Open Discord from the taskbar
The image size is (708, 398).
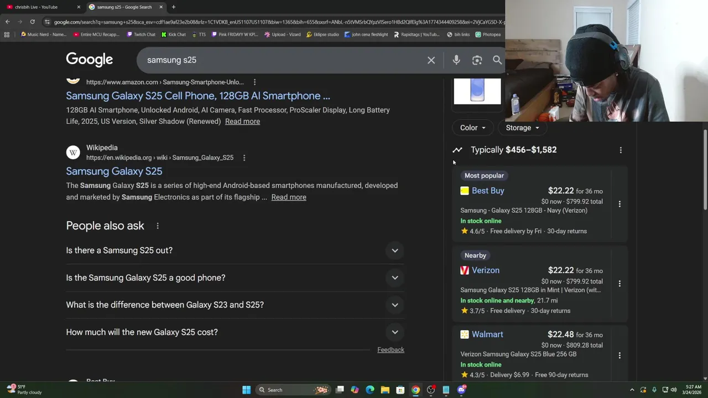(462, 390)
